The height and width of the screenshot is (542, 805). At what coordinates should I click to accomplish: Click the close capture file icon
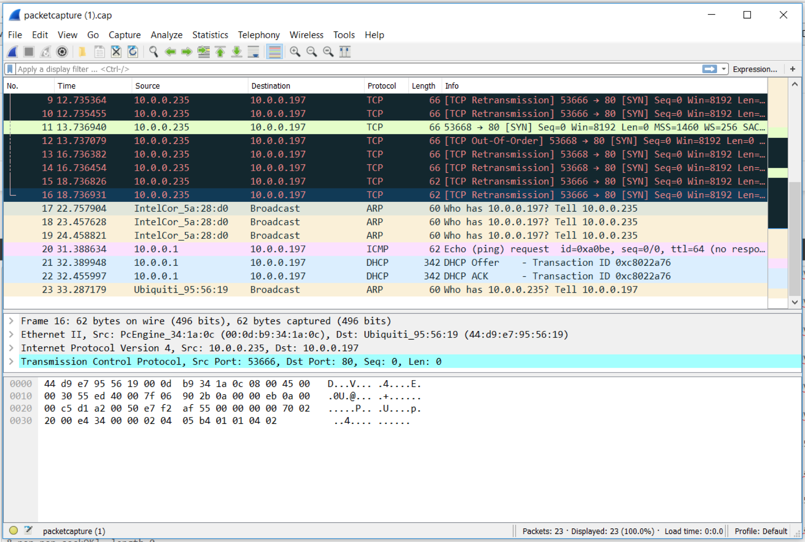[x=116, y=52]
